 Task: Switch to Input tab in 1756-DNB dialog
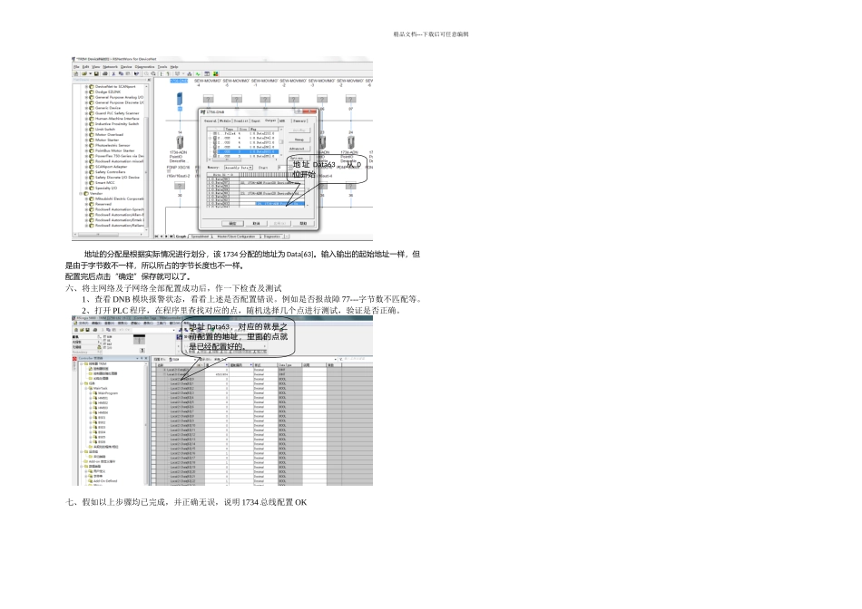[x=256, y=121]
